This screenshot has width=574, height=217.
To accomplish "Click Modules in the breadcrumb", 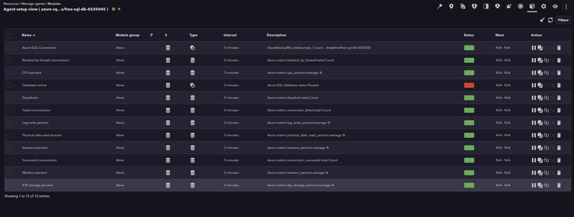I will [x=54, y=3].
